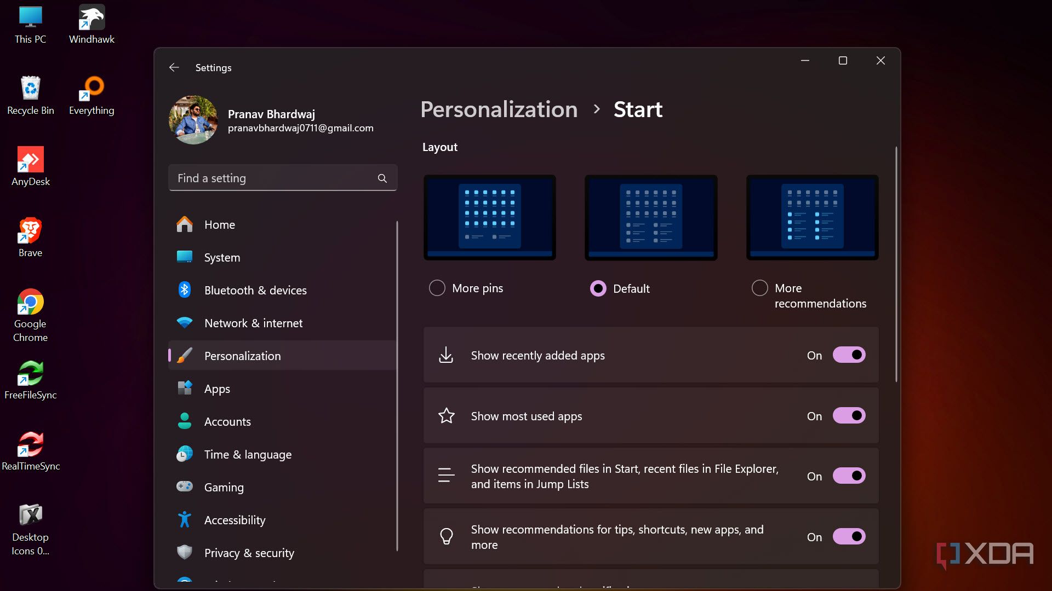
Task: Select the Everything desktop shortcut
Action: click(x=92, y=96)
